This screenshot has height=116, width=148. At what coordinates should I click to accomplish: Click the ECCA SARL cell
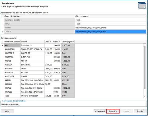(32, 65)
